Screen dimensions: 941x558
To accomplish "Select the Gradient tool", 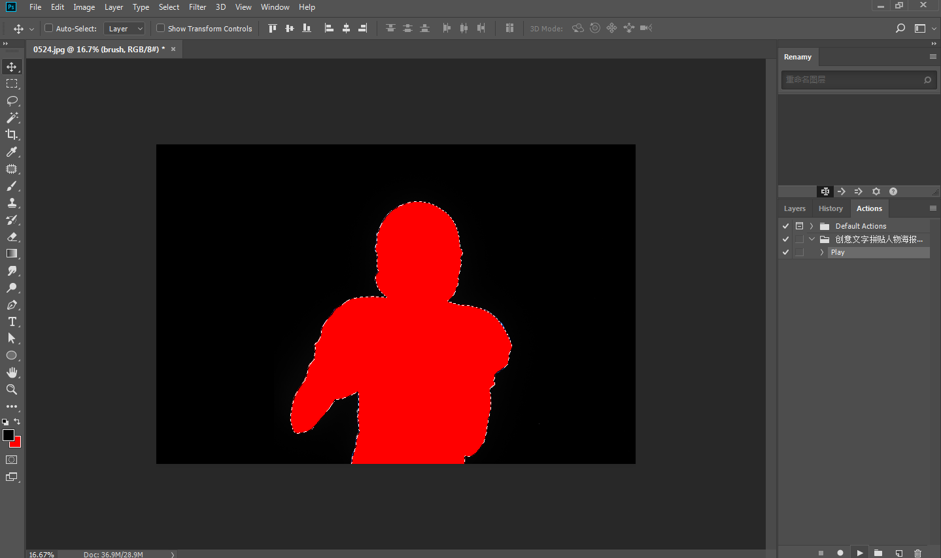I will click(12, 254).
